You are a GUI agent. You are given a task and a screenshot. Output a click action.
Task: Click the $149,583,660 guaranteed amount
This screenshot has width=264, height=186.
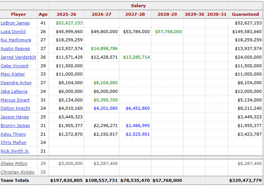coord(247,32)
